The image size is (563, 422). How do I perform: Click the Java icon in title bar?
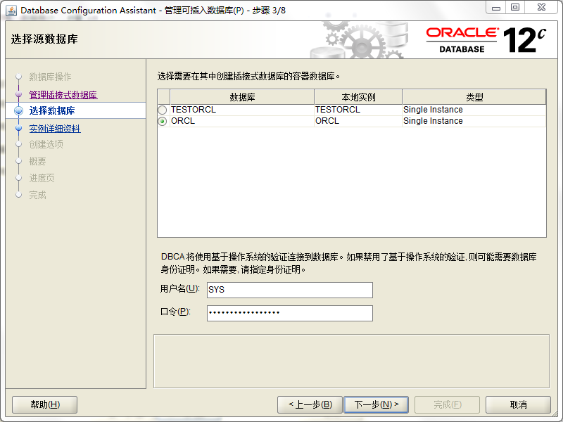coord(11,11)
